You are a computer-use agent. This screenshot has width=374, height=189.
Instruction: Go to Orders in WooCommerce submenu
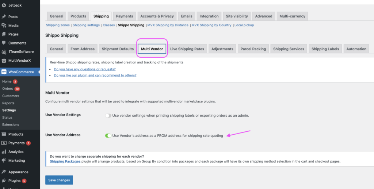[x=8, y=89]
